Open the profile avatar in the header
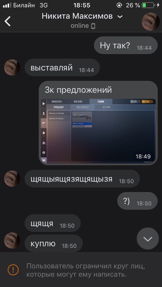The image size is (162, 287). (x=151, y=22)
